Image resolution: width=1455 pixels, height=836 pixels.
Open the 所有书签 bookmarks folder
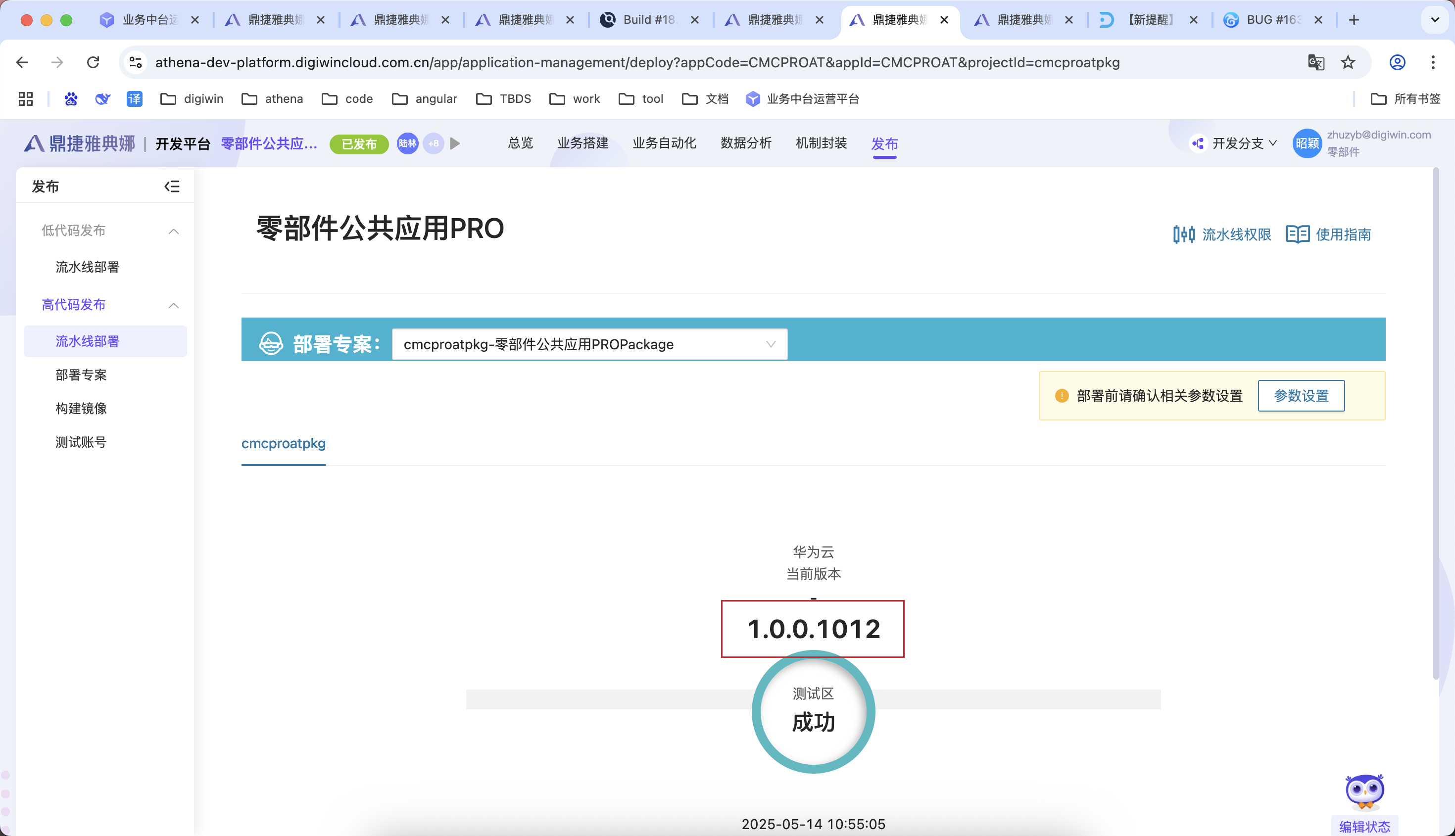[1406, 99]
